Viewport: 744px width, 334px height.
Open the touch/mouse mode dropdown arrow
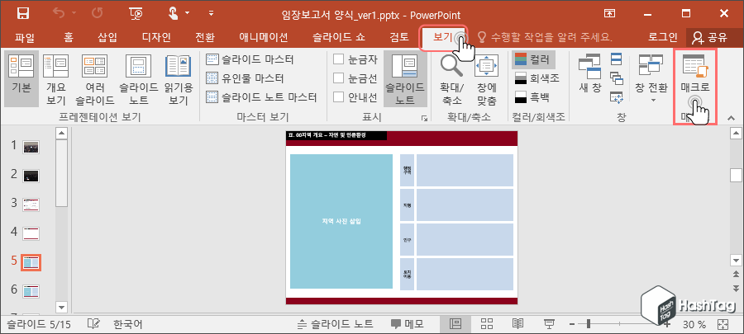coord(188,13)
